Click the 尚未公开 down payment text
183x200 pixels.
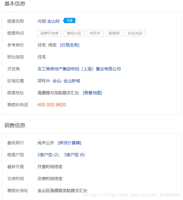pos(46,143)
